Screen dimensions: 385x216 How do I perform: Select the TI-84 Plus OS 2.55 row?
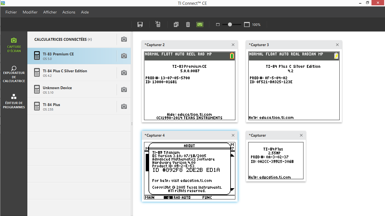click(x=79, y=107)
